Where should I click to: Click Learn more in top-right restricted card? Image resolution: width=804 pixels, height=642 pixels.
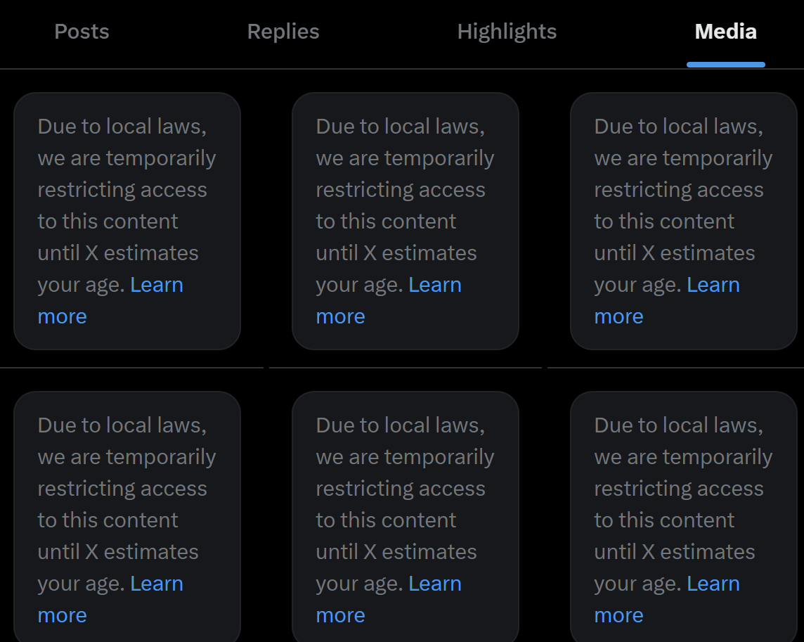[713, 285]
